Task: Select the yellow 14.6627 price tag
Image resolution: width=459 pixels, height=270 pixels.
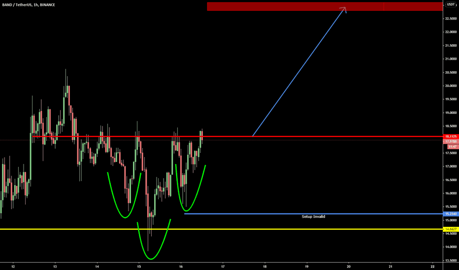Action: click(x=451, y=229)
